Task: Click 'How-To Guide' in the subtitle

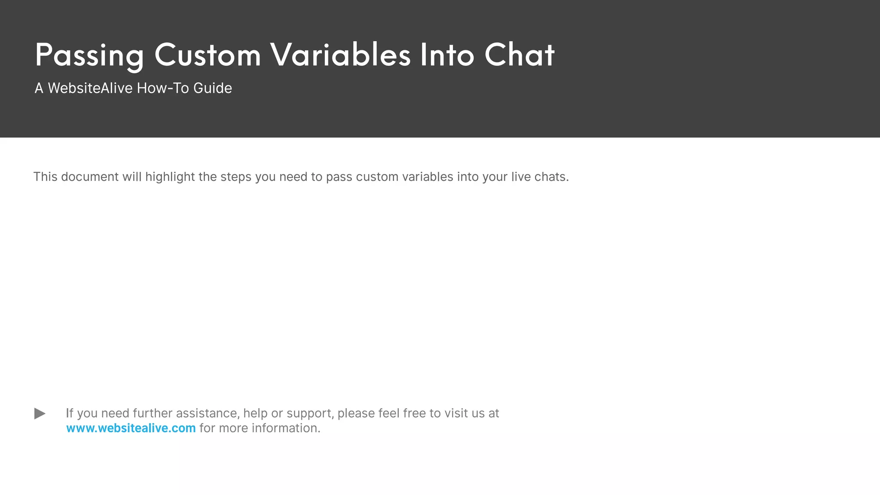Action: [x=184, y=88]
